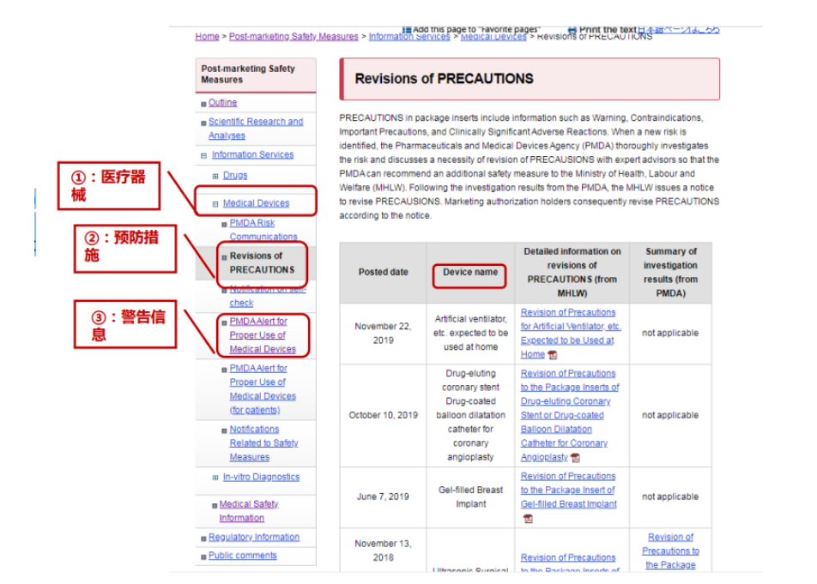The image size is (817, 584).
Task: Open Revision of Precautions for Gel-filled Breast Implant
Action: point(568,490)
